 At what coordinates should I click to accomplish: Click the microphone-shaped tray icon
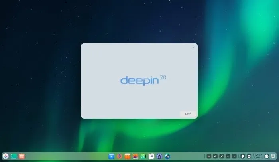pyautogui.click(x=228, y=156)
